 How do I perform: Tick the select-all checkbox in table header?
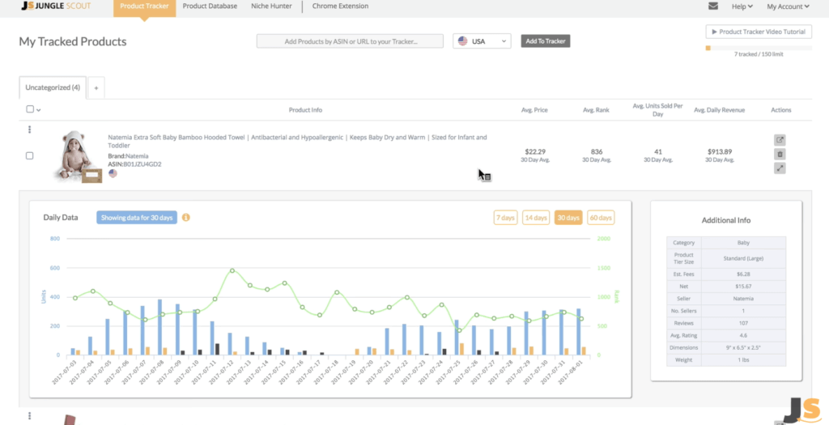30,109
